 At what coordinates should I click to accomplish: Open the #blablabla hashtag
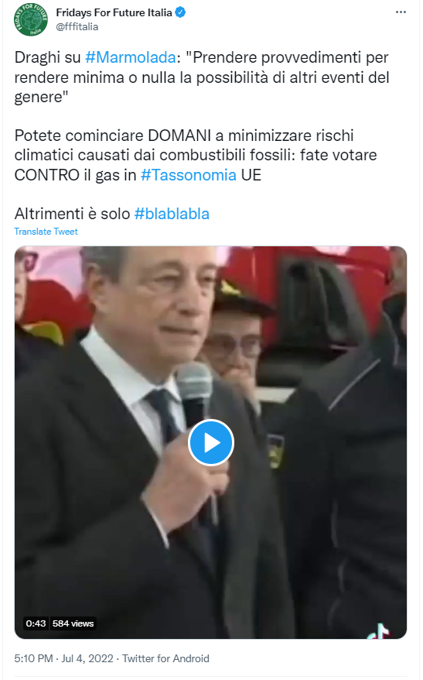[x=172, y=214]
